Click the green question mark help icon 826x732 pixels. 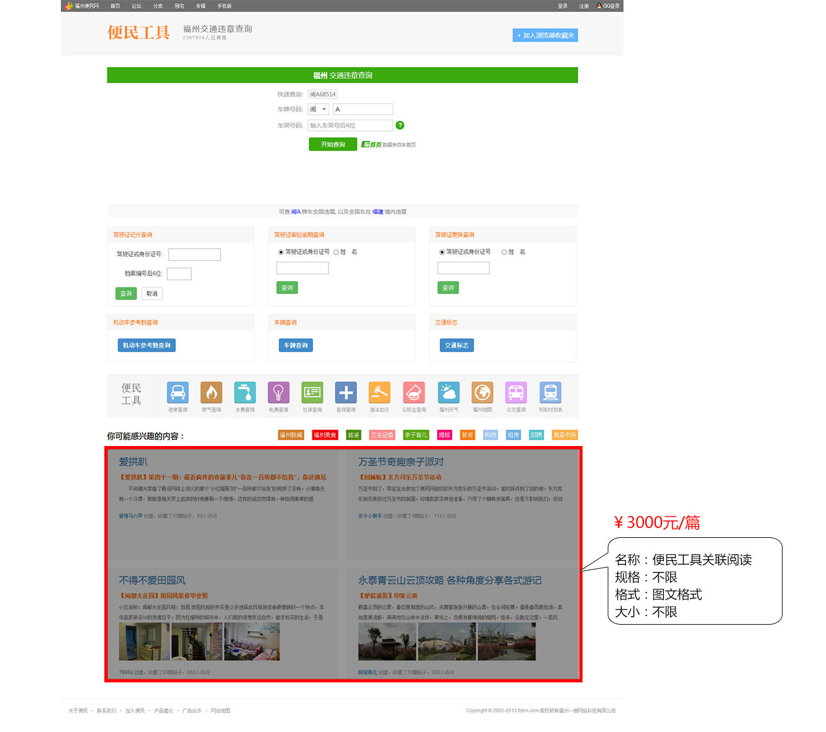400,125
